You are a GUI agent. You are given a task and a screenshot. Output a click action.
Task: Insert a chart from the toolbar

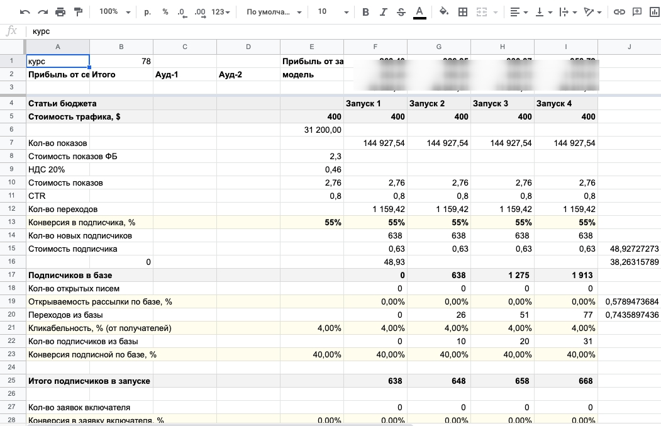(654, 12)
